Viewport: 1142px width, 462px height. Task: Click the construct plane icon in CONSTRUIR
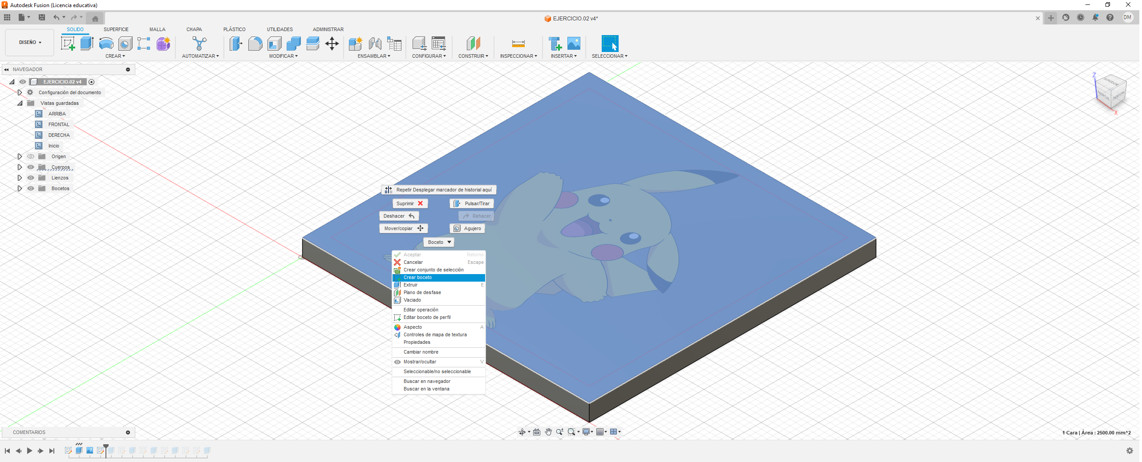pos(473,44)
